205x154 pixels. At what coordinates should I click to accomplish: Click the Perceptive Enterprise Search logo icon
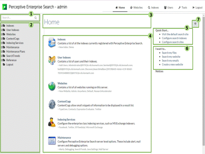(5, 7)
